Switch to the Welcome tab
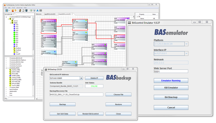216x123 pixels. (39, 14)
